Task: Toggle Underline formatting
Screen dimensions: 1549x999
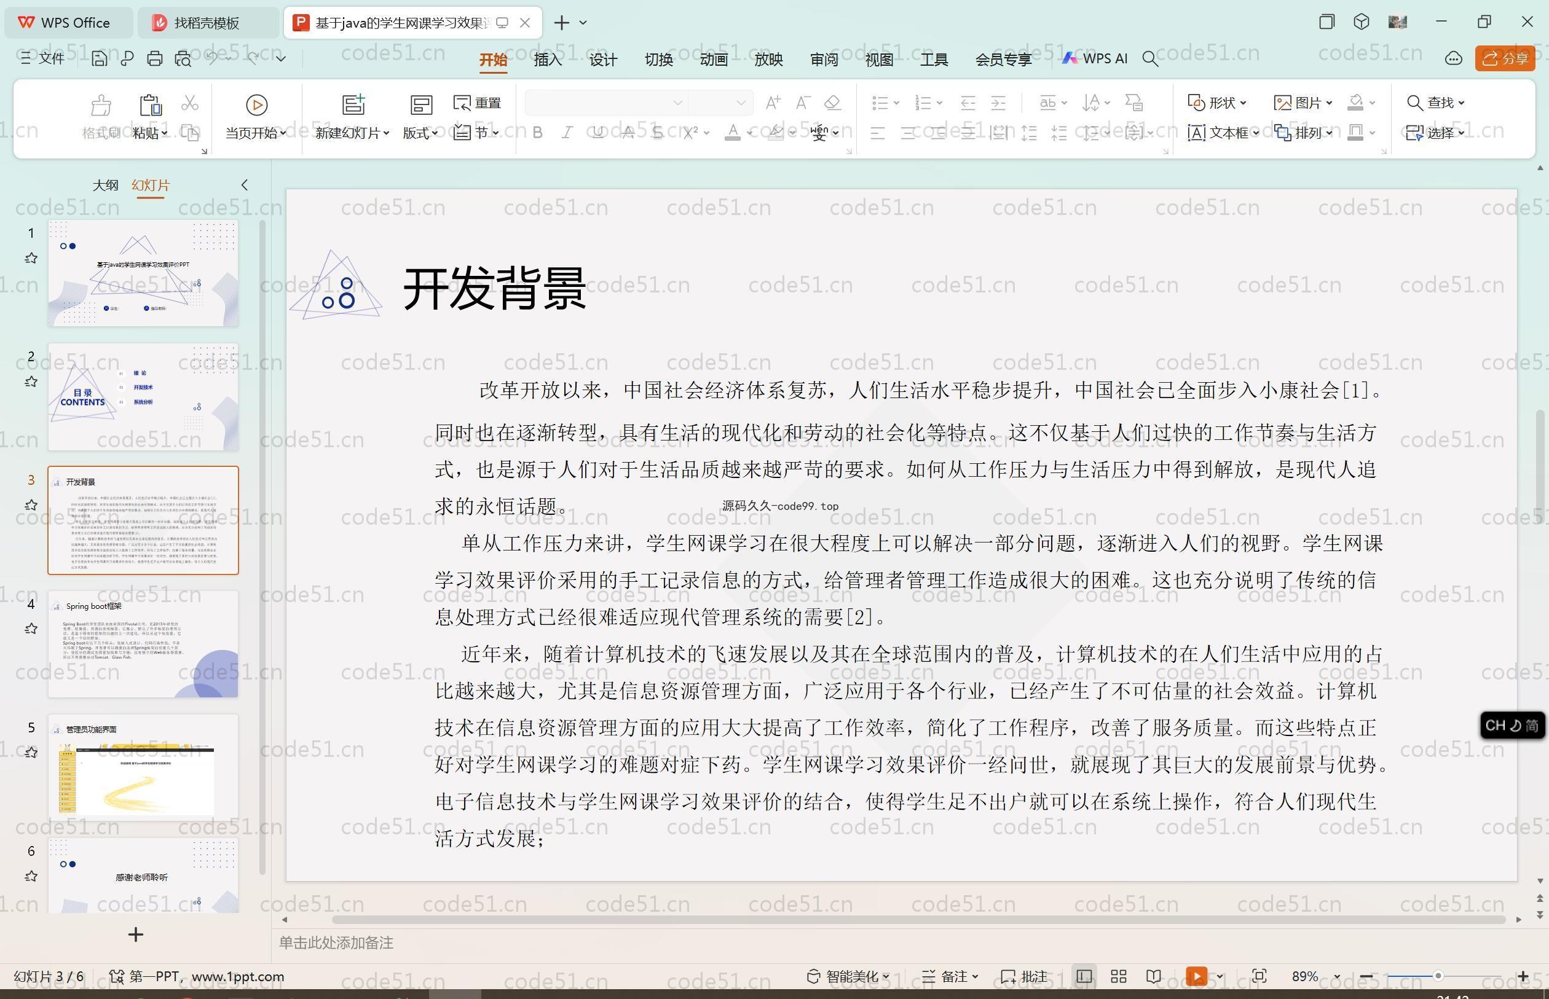Action: point(597,133)
